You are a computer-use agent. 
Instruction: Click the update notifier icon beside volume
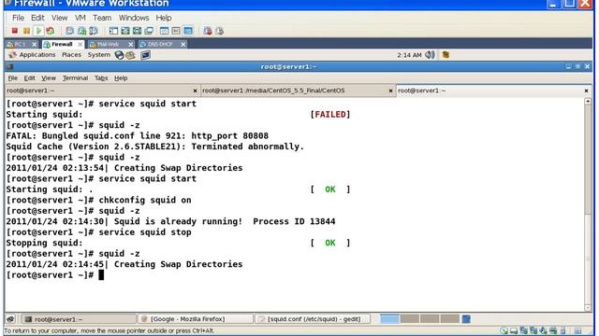pyautogui.click(x=446, y=55)
